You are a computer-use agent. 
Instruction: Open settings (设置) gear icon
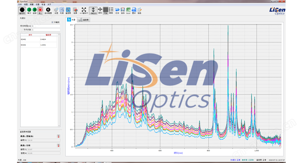56,11
